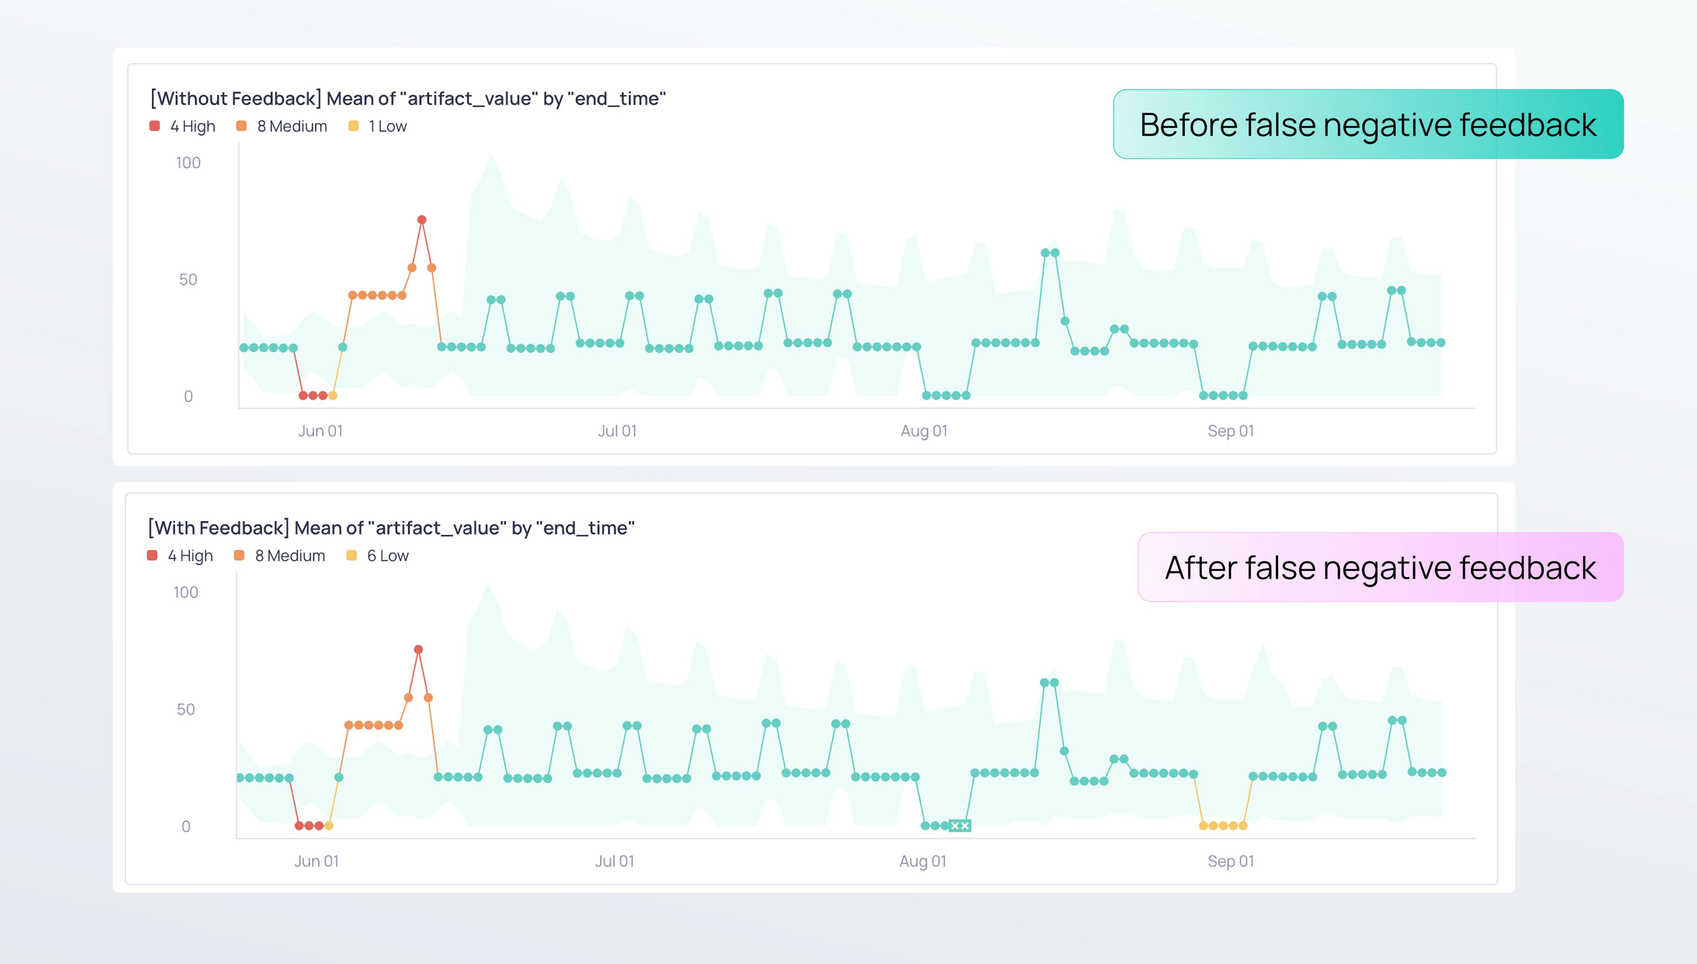The image size is (1697, 964).
Task: Select the highest red peak point in bottom chart
Action: click(419, 649)
